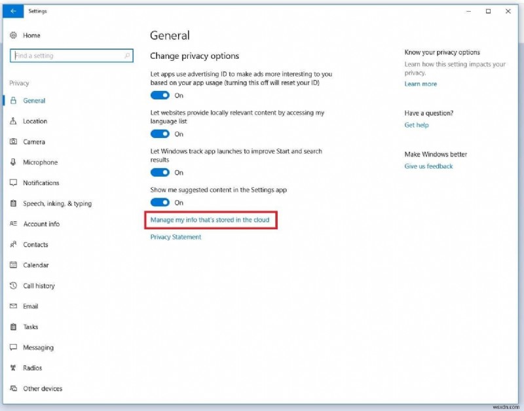This screenshot has height=411, width=524.
Task: Click the Learn more privacy link
Action: click(x=421, y=84)
